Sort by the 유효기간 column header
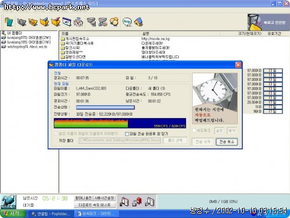The width and height of the screenshot is (290, 218). pyautogui.click(x=274, y=34)
